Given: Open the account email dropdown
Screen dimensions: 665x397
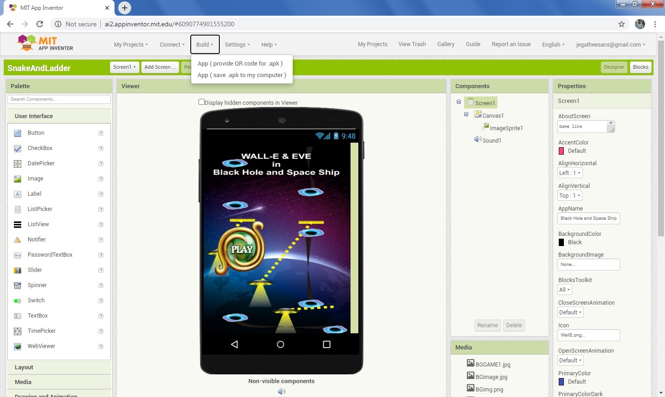Looking at the screenshot, I should point(611,44).
